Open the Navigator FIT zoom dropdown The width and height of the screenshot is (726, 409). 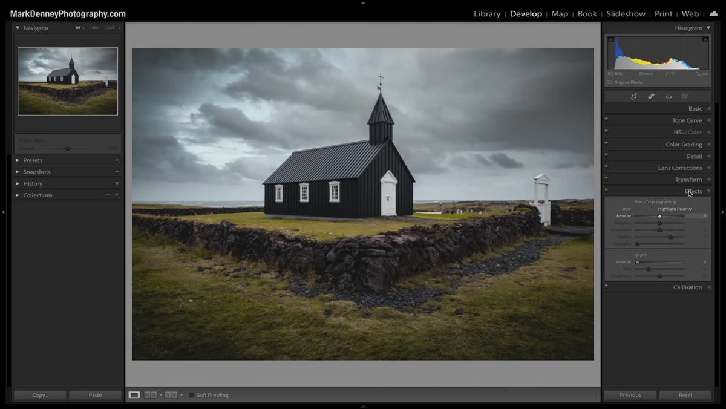coord(79,28)
